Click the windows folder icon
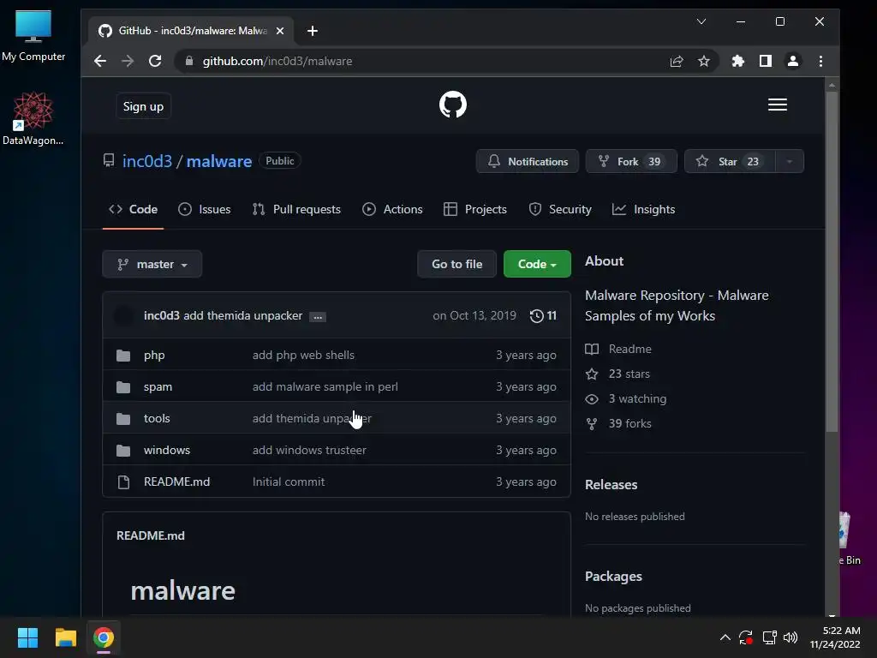This screenshot has height=658, width=877. coord(123,451)
